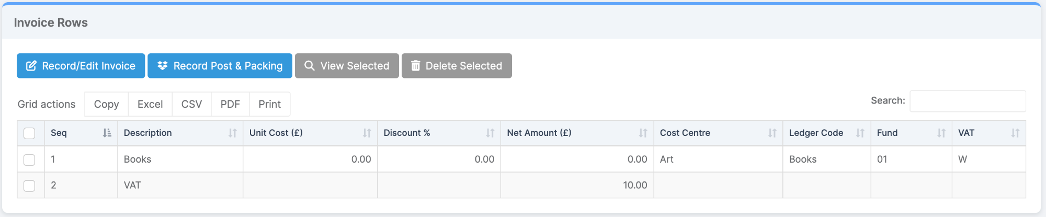1046x217 pixels.
Task: Tick the select-all header checkbox
Action: [x=29, y=133]
